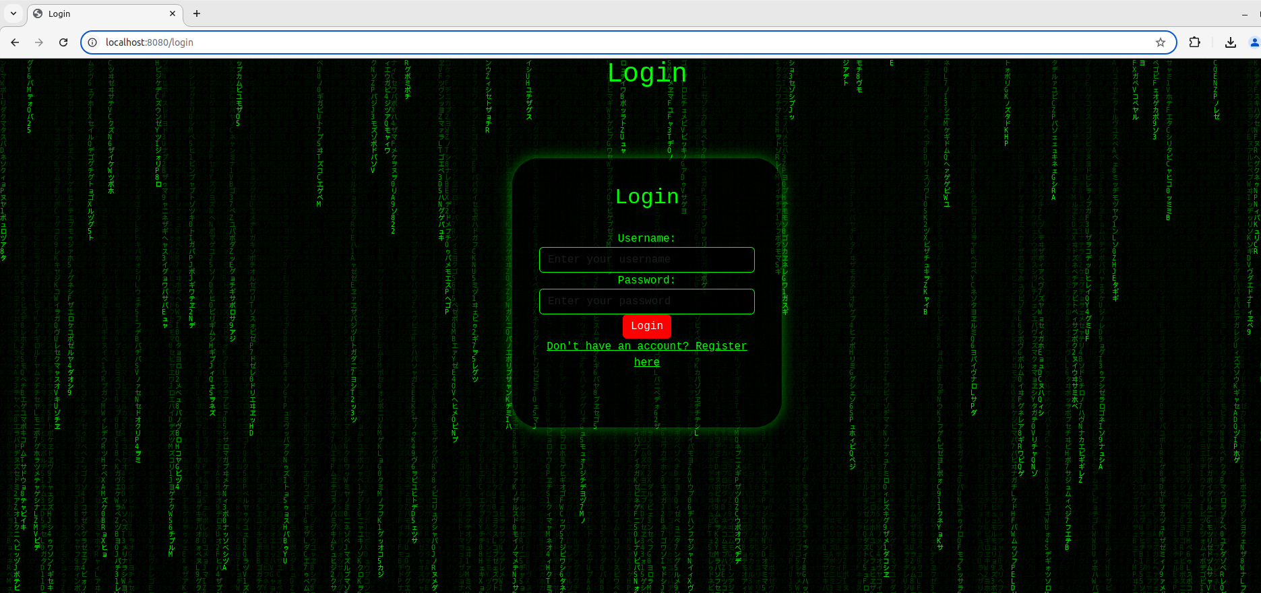Image resolution: width=1261 pixels, height=593 pixels.
Task: Open the downloads icon
Action: click(x=1231, y=42)
